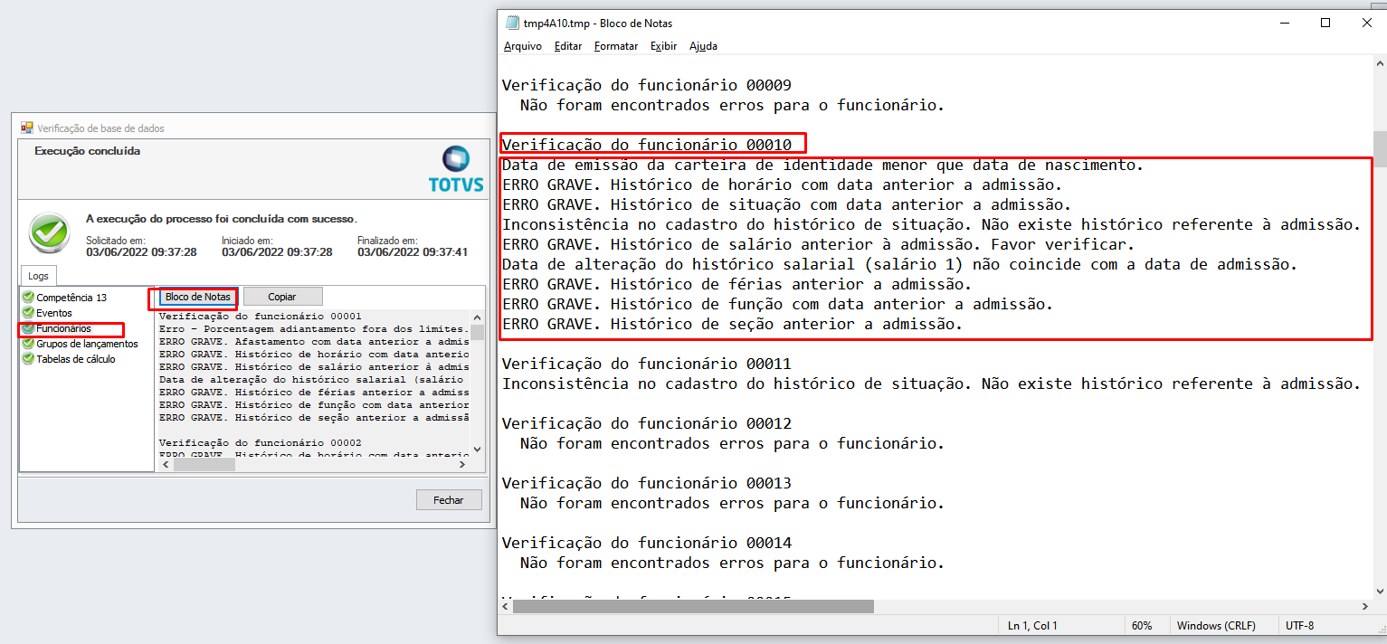This screenshot has width=1387, height=644.
Task: Open the Editar menu in Notepad
Action: coord(568,46)
